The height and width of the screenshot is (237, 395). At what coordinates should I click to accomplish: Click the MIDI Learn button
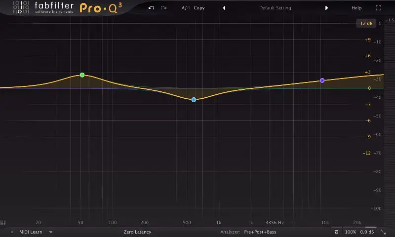pyautogui.click(x=31, y=232)
